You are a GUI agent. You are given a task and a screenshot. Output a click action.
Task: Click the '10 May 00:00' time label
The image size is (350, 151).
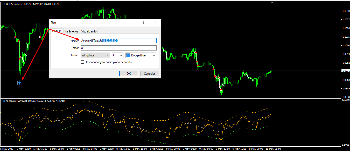[x=273, y=149]
